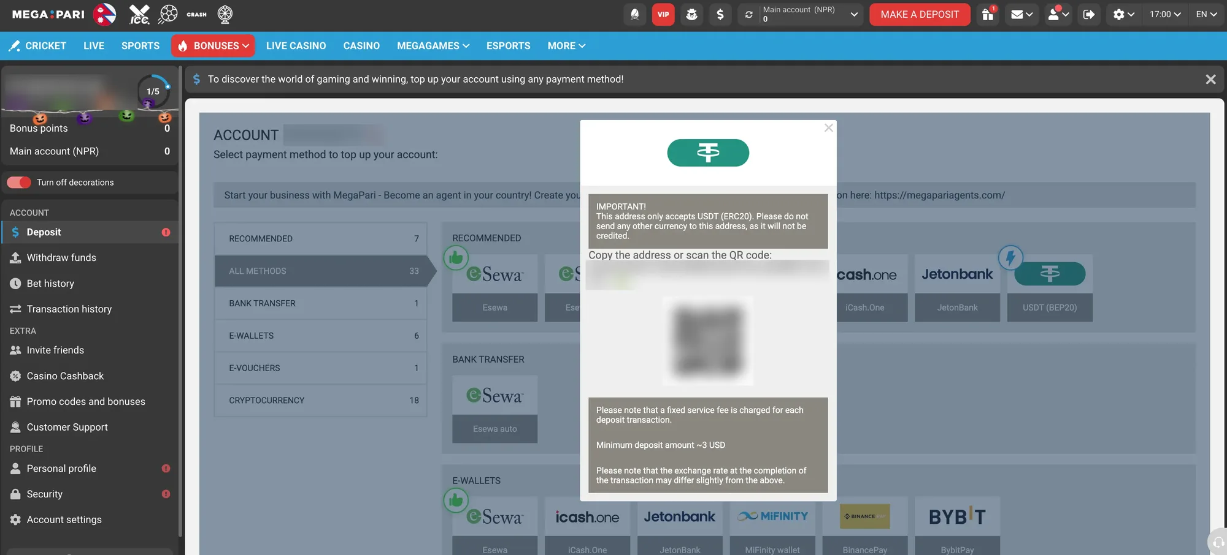This screenshot has height=555, width=1227.
Task: Open the ICC cricket icon
Action: [139, 14]
